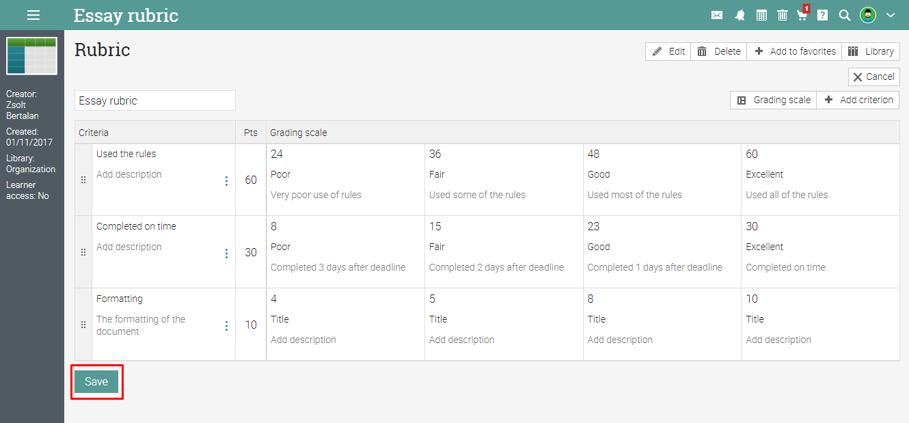
Task: Save the rubric
Action: coord(96,382)
